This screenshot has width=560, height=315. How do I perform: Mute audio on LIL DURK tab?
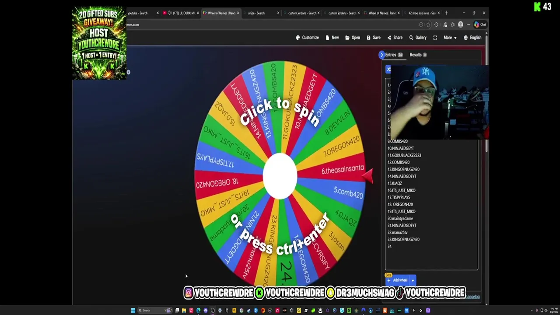point(170,13)
